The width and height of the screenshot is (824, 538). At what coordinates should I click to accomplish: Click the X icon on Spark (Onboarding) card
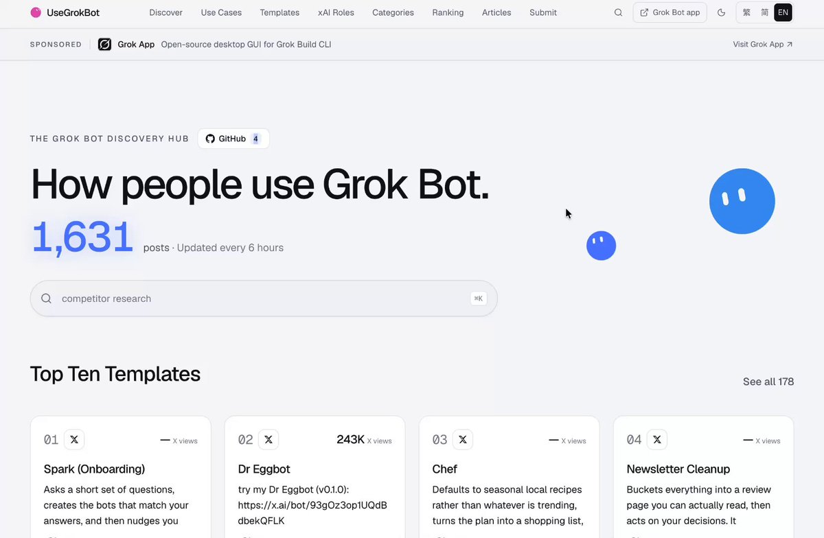(74, 440)
